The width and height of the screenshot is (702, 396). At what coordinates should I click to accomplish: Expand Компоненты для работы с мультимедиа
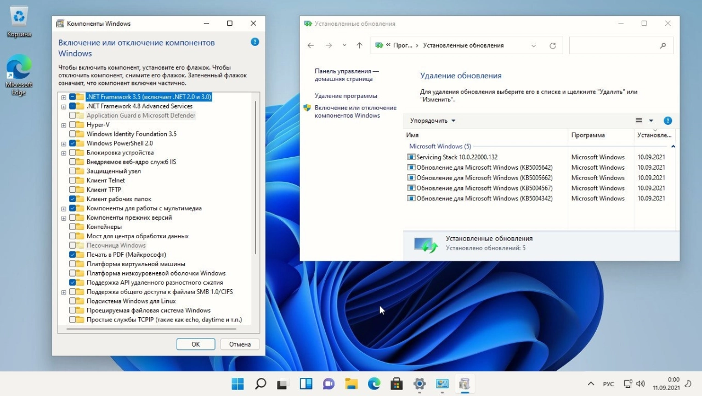[x=64, y=209]
